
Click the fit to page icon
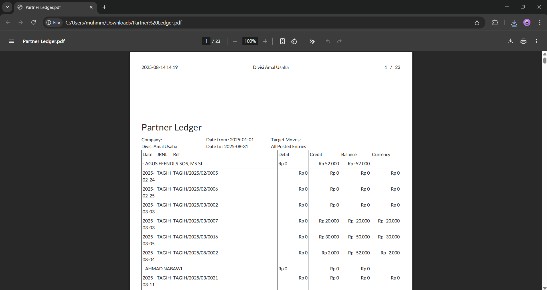(x=282, y=41)
